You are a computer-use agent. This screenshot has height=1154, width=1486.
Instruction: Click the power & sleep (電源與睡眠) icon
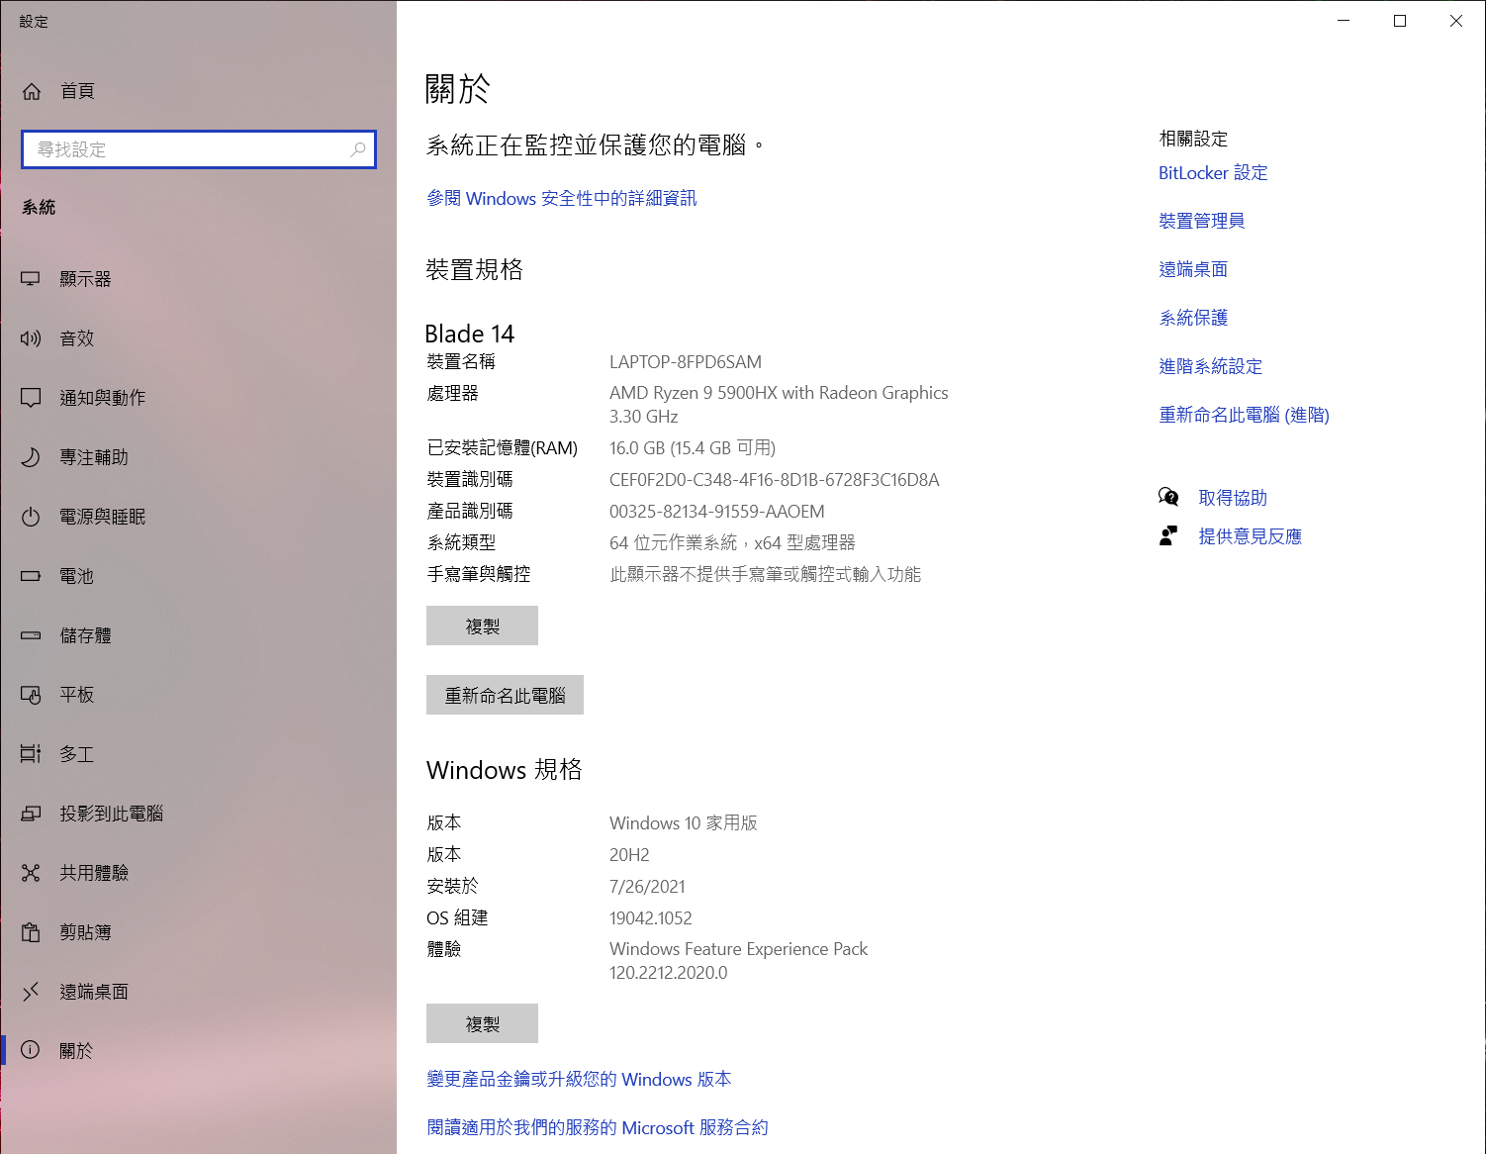31,517
